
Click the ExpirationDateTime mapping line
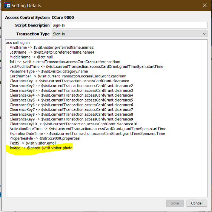pyautogui.click(x=87, y=134)
